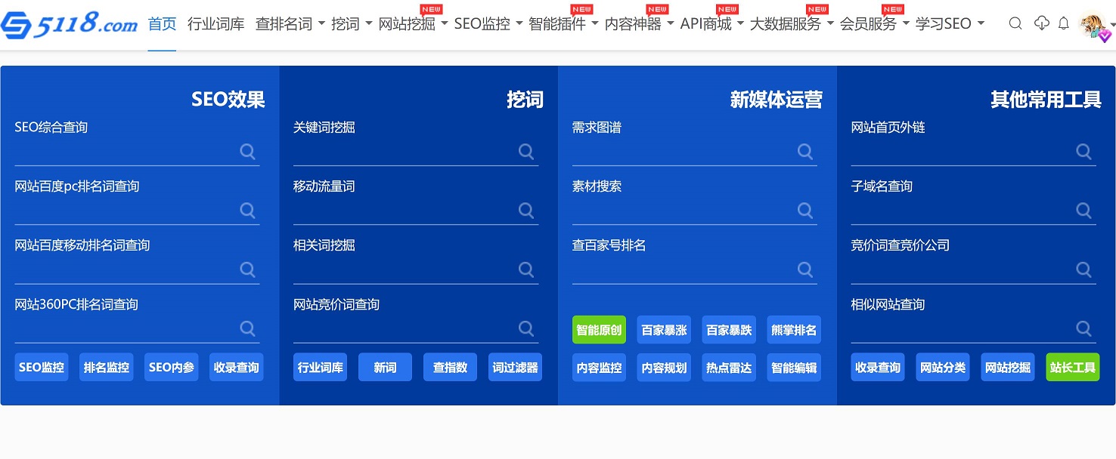Click the green 站长工具 button
The image size is (1116, 459).
pyautogui.click(x=1074, y=368)
